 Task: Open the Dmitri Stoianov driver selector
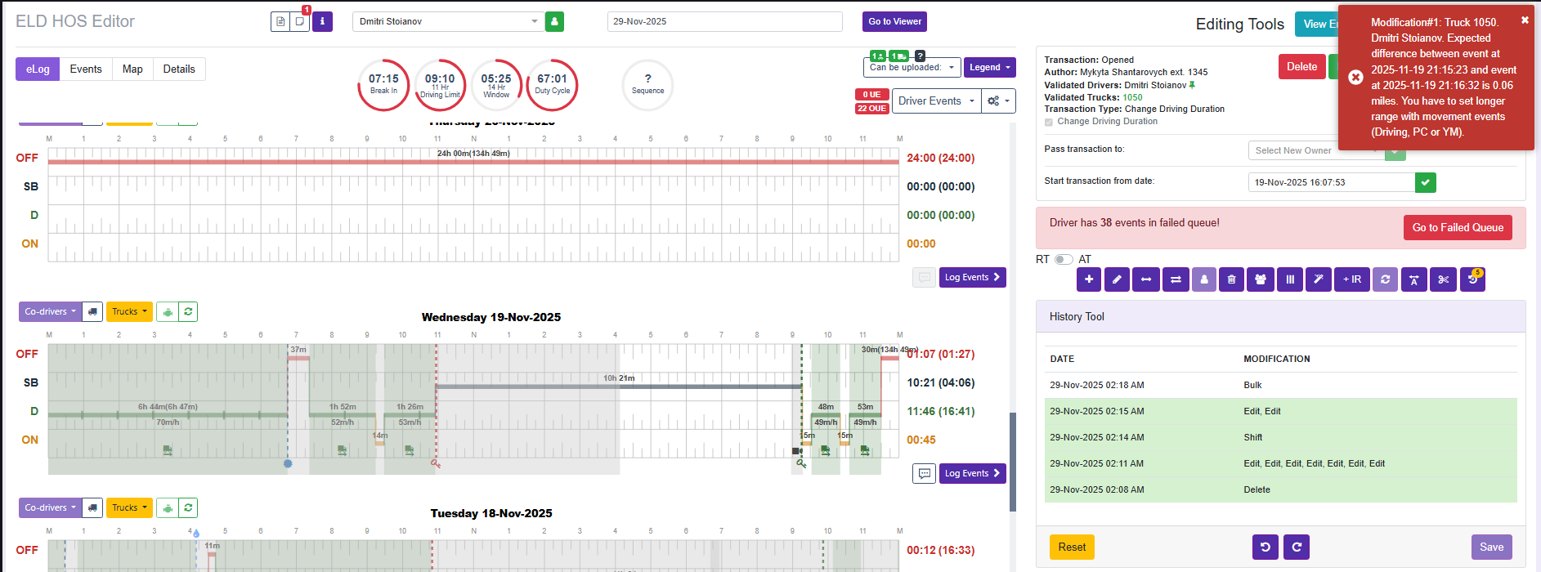point(449,21)
